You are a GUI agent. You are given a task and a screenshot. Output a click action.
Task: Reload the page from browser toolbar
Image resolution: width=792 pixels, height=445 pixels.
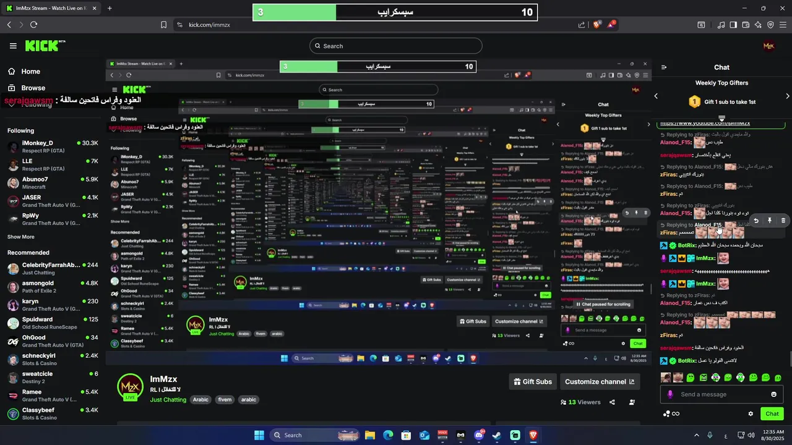point(33,25)
